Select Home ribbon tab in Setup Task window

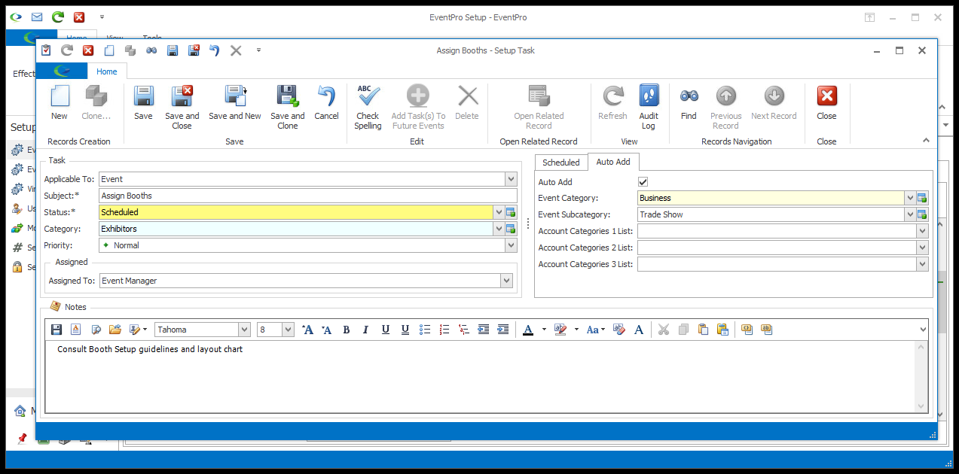tap(107, 71)
